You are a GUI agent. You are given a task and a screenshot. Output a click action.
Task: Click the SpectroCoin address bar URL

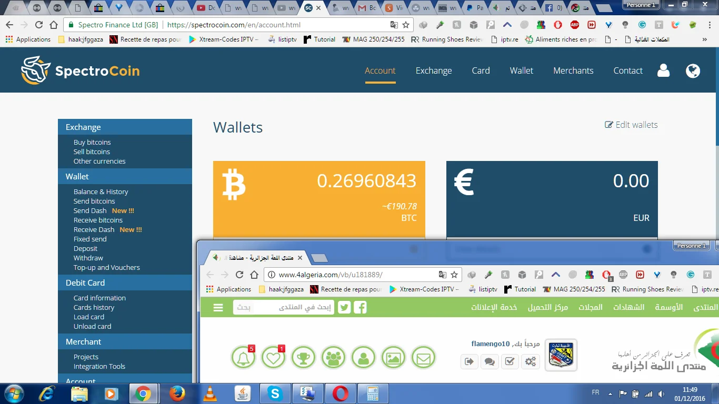point(234,25)
